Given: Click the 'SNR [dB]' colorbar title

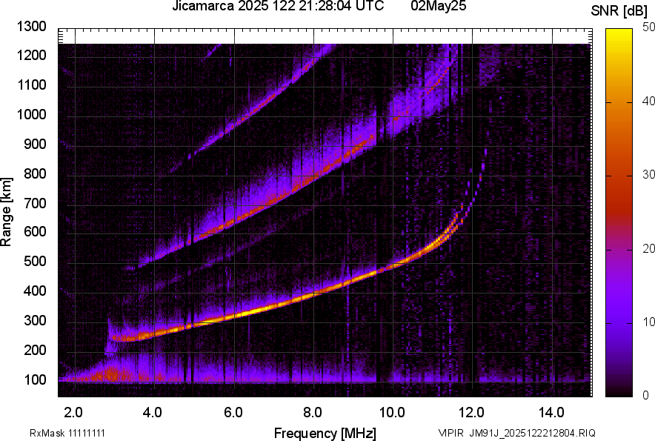Looking at the screenshot, I should coord(619,11).
